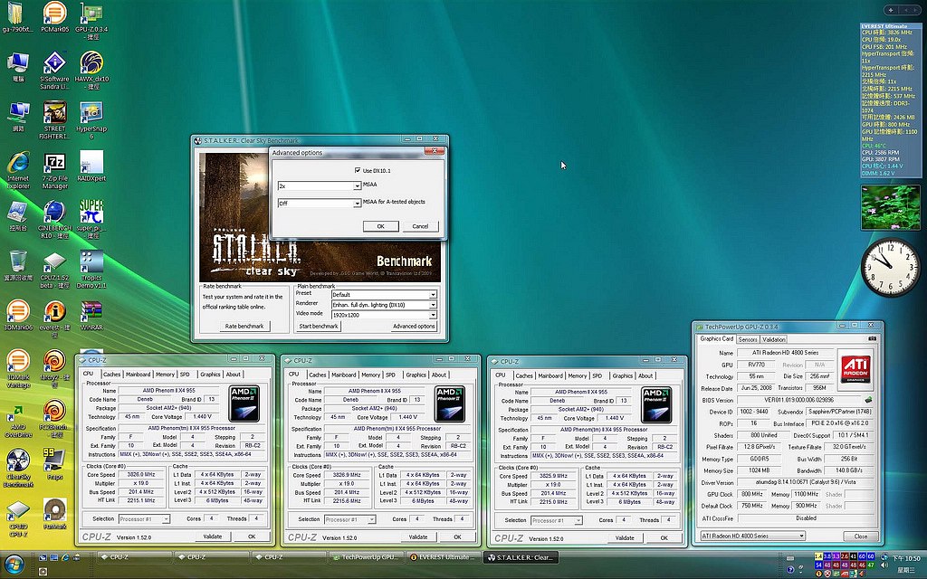Select the GPU-Z.0.3.4 desktop shortcut
927x579 pixels.
(x=91, y=21)
